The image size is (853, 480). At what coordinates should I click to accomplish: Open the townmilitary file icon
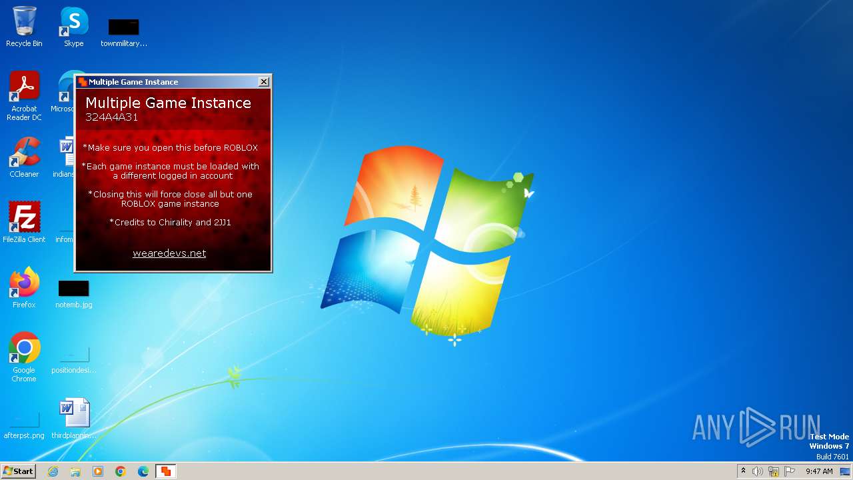coord(124,32)
